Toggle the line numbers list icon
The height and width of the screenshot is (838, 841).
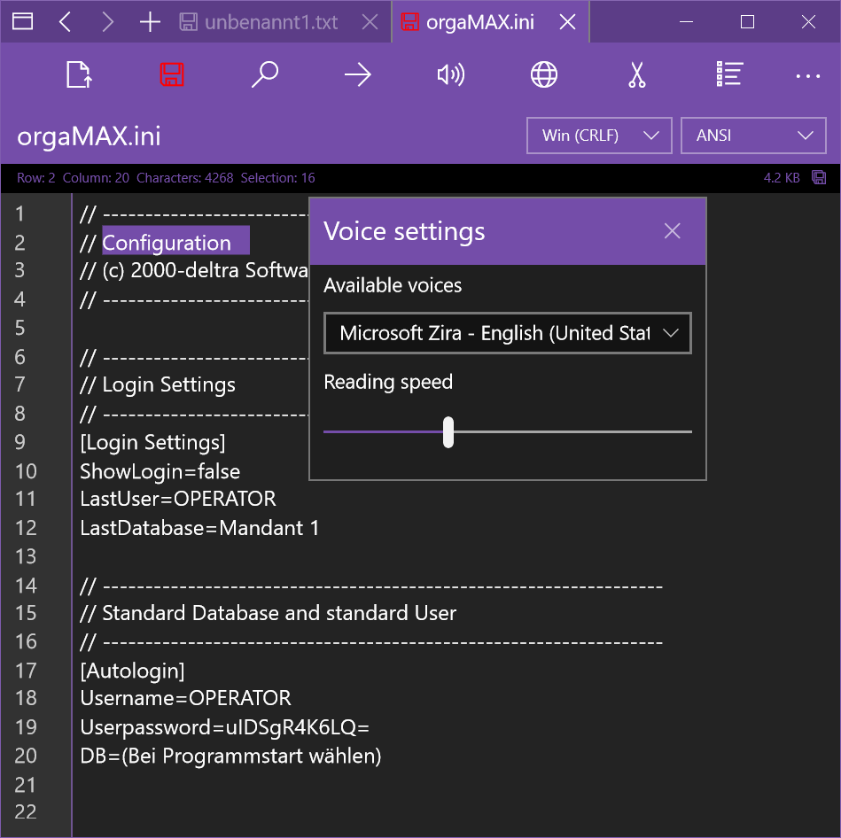pos(729,74)
